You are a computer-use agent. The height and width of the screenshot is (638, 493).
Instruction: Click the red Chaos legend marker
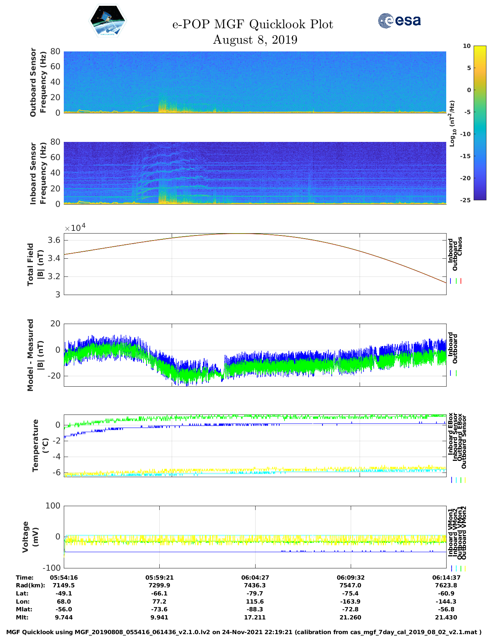(x=461, y=281)
